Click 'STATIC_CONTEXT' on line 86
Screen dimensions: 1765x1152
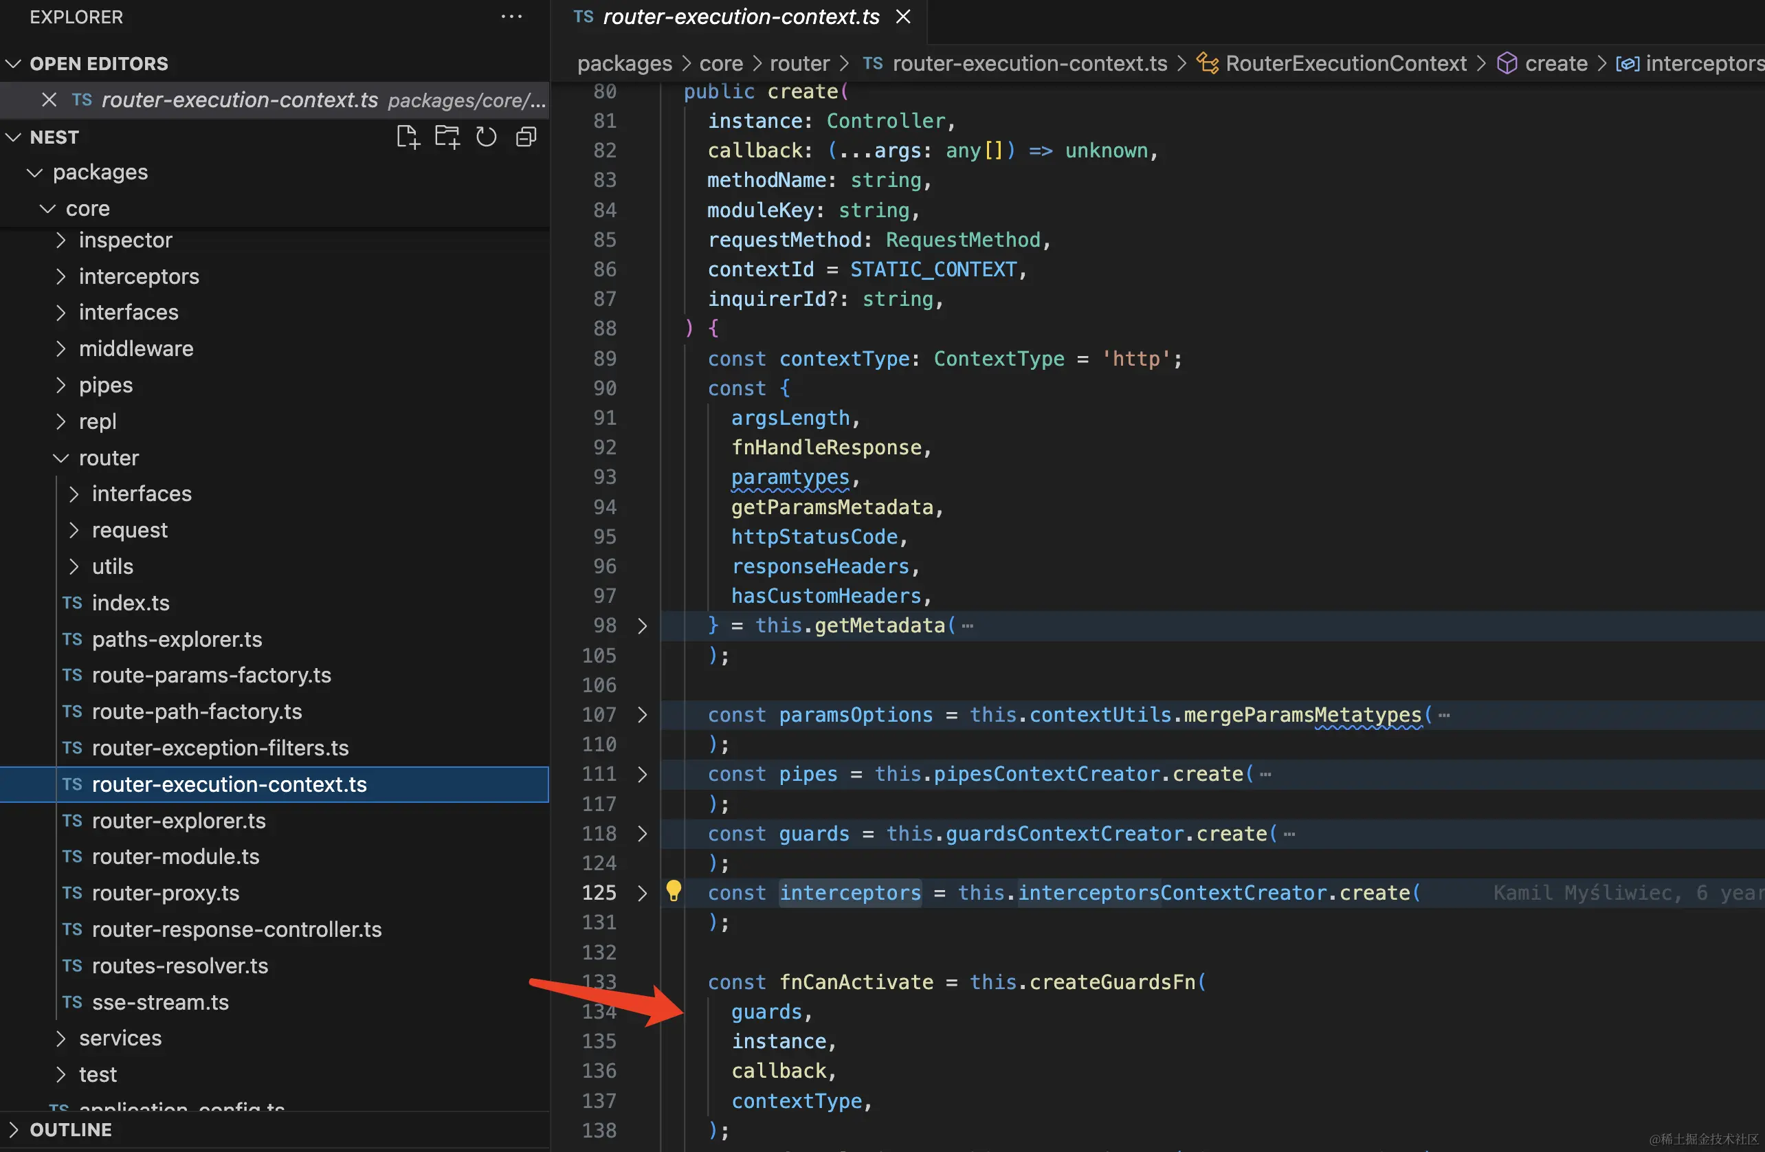click(933, 269)
